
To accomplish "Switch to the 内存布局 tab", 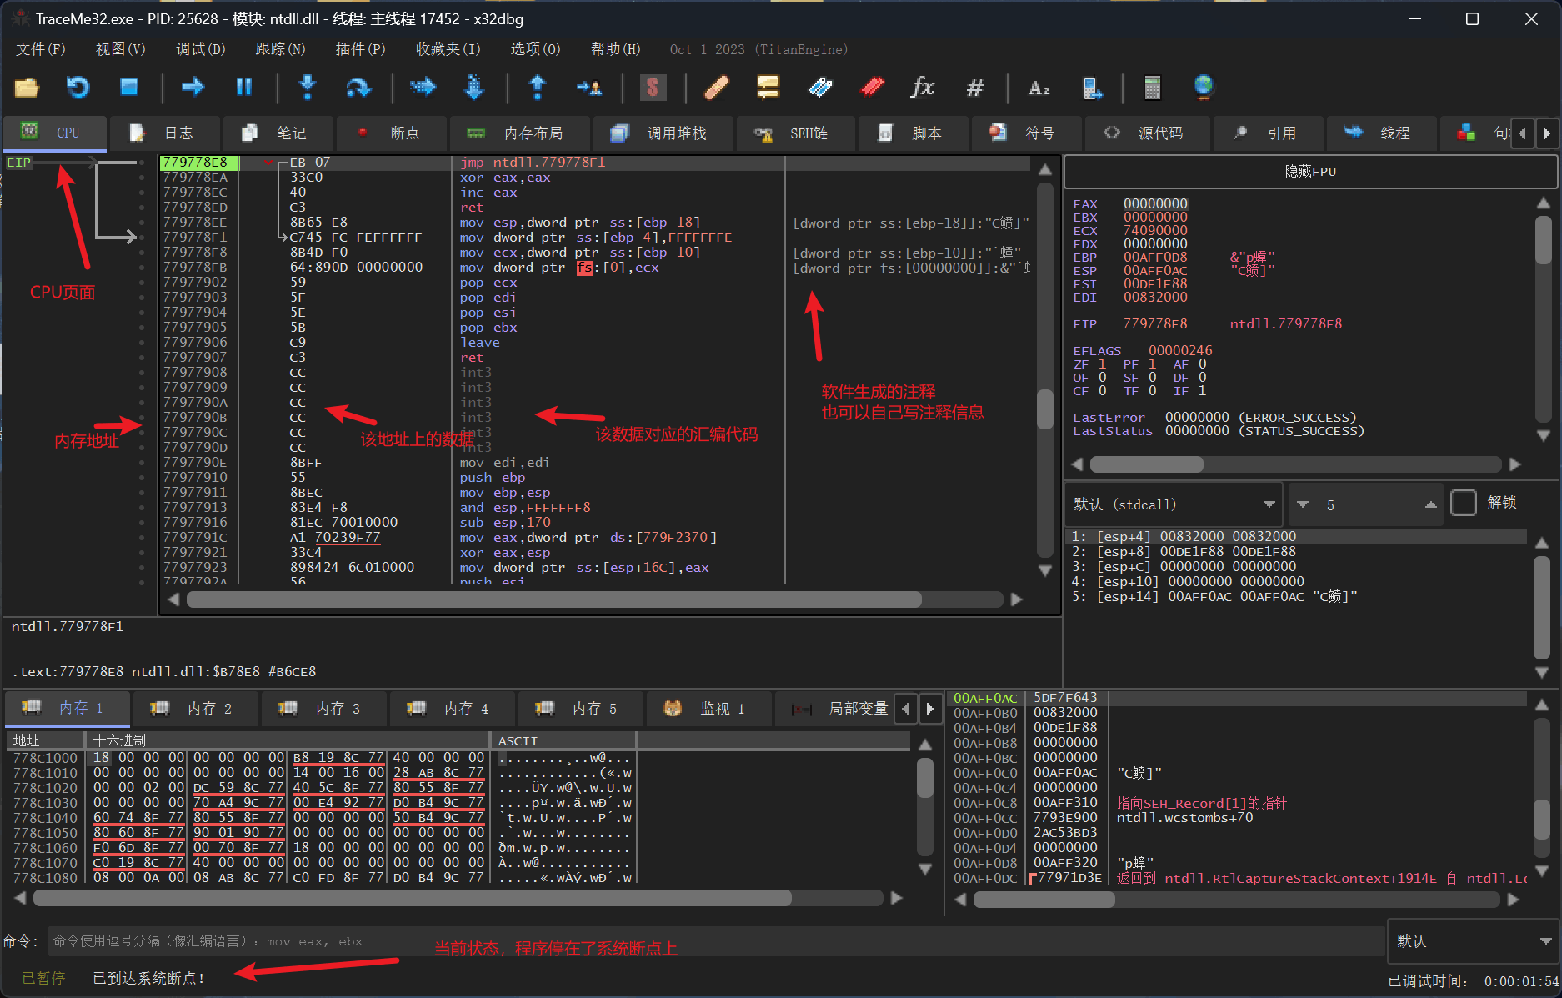I will click(519, 133).
